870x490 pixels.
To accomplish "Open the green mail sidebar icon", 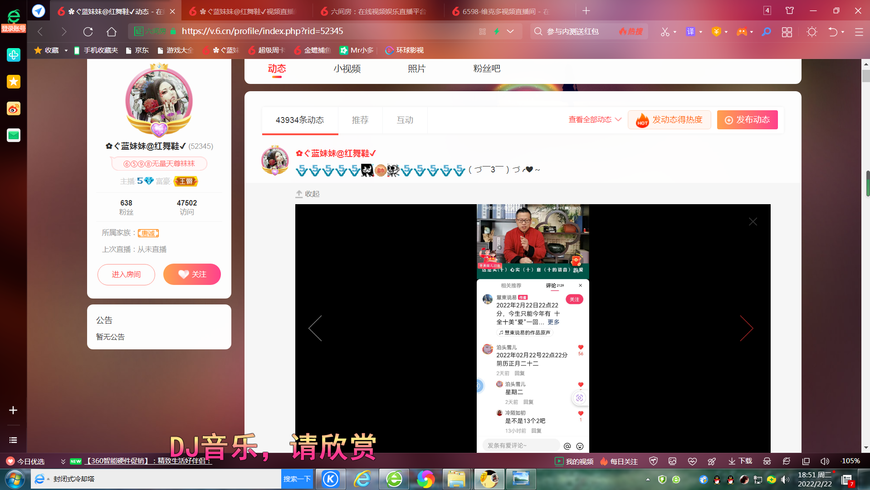I will point(14,135).
